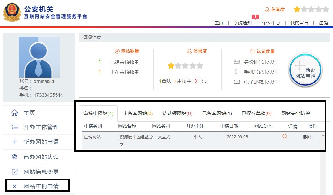Click the gold star in header rating
This screenshot has height=195, width=333.
coord(297,9)
